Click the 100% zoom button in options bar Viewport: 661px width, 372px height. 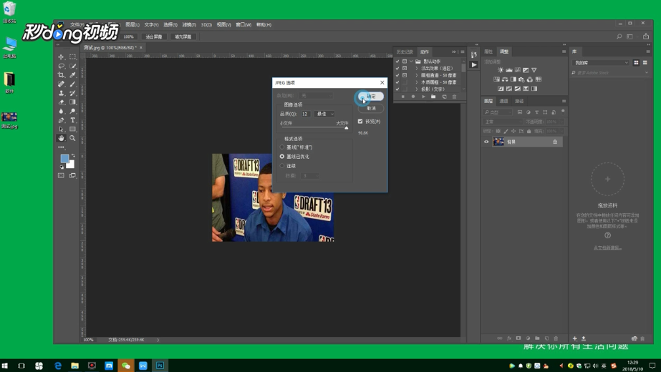[x=129, y=36]
